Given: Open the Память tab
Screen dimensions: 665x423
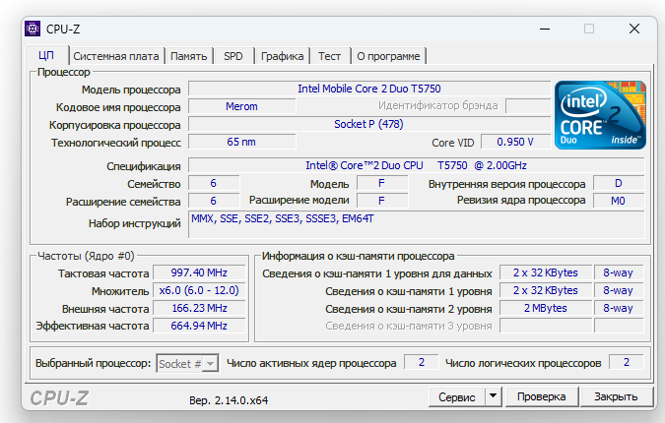Looking at the screenshot, I should 189,56.
